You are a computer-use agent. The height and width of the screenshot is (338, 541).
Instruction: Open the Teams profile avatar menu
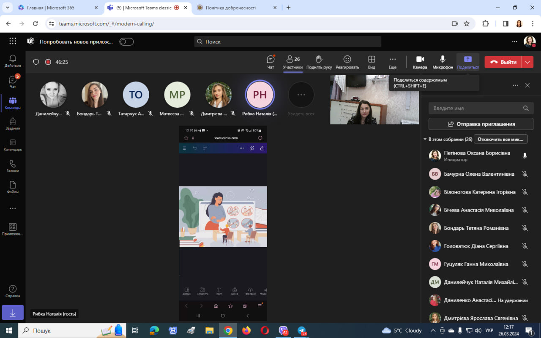(529, 41)
